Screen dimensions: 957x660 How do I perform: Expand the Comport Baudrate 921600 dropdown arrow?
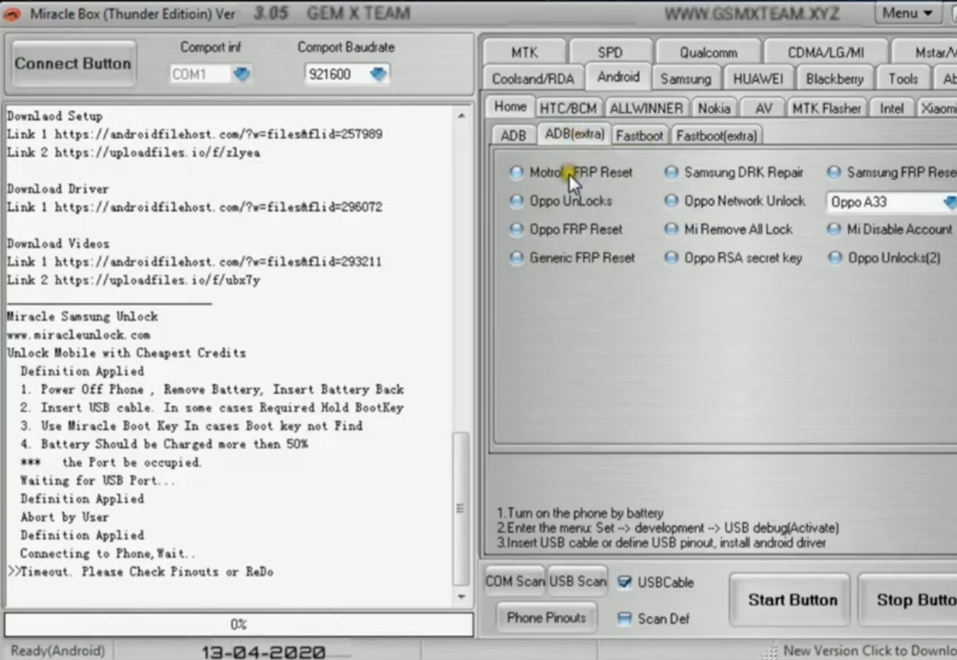(x=378, y=74)
